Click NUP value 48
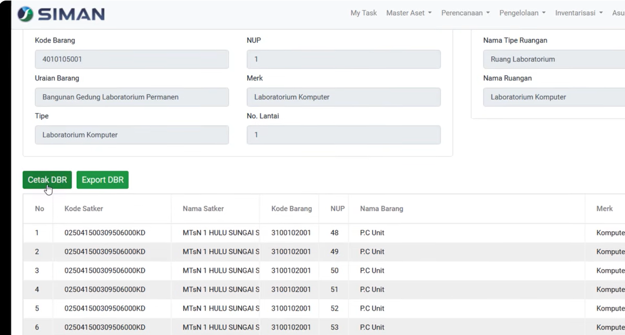 pos(335,233)
